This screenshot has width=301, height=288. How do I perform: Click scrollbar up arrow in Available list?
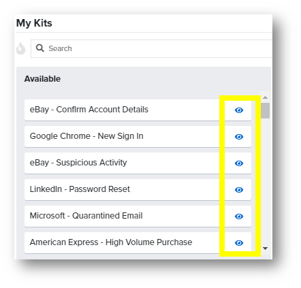pyautogui.click(x=265, y=97)
